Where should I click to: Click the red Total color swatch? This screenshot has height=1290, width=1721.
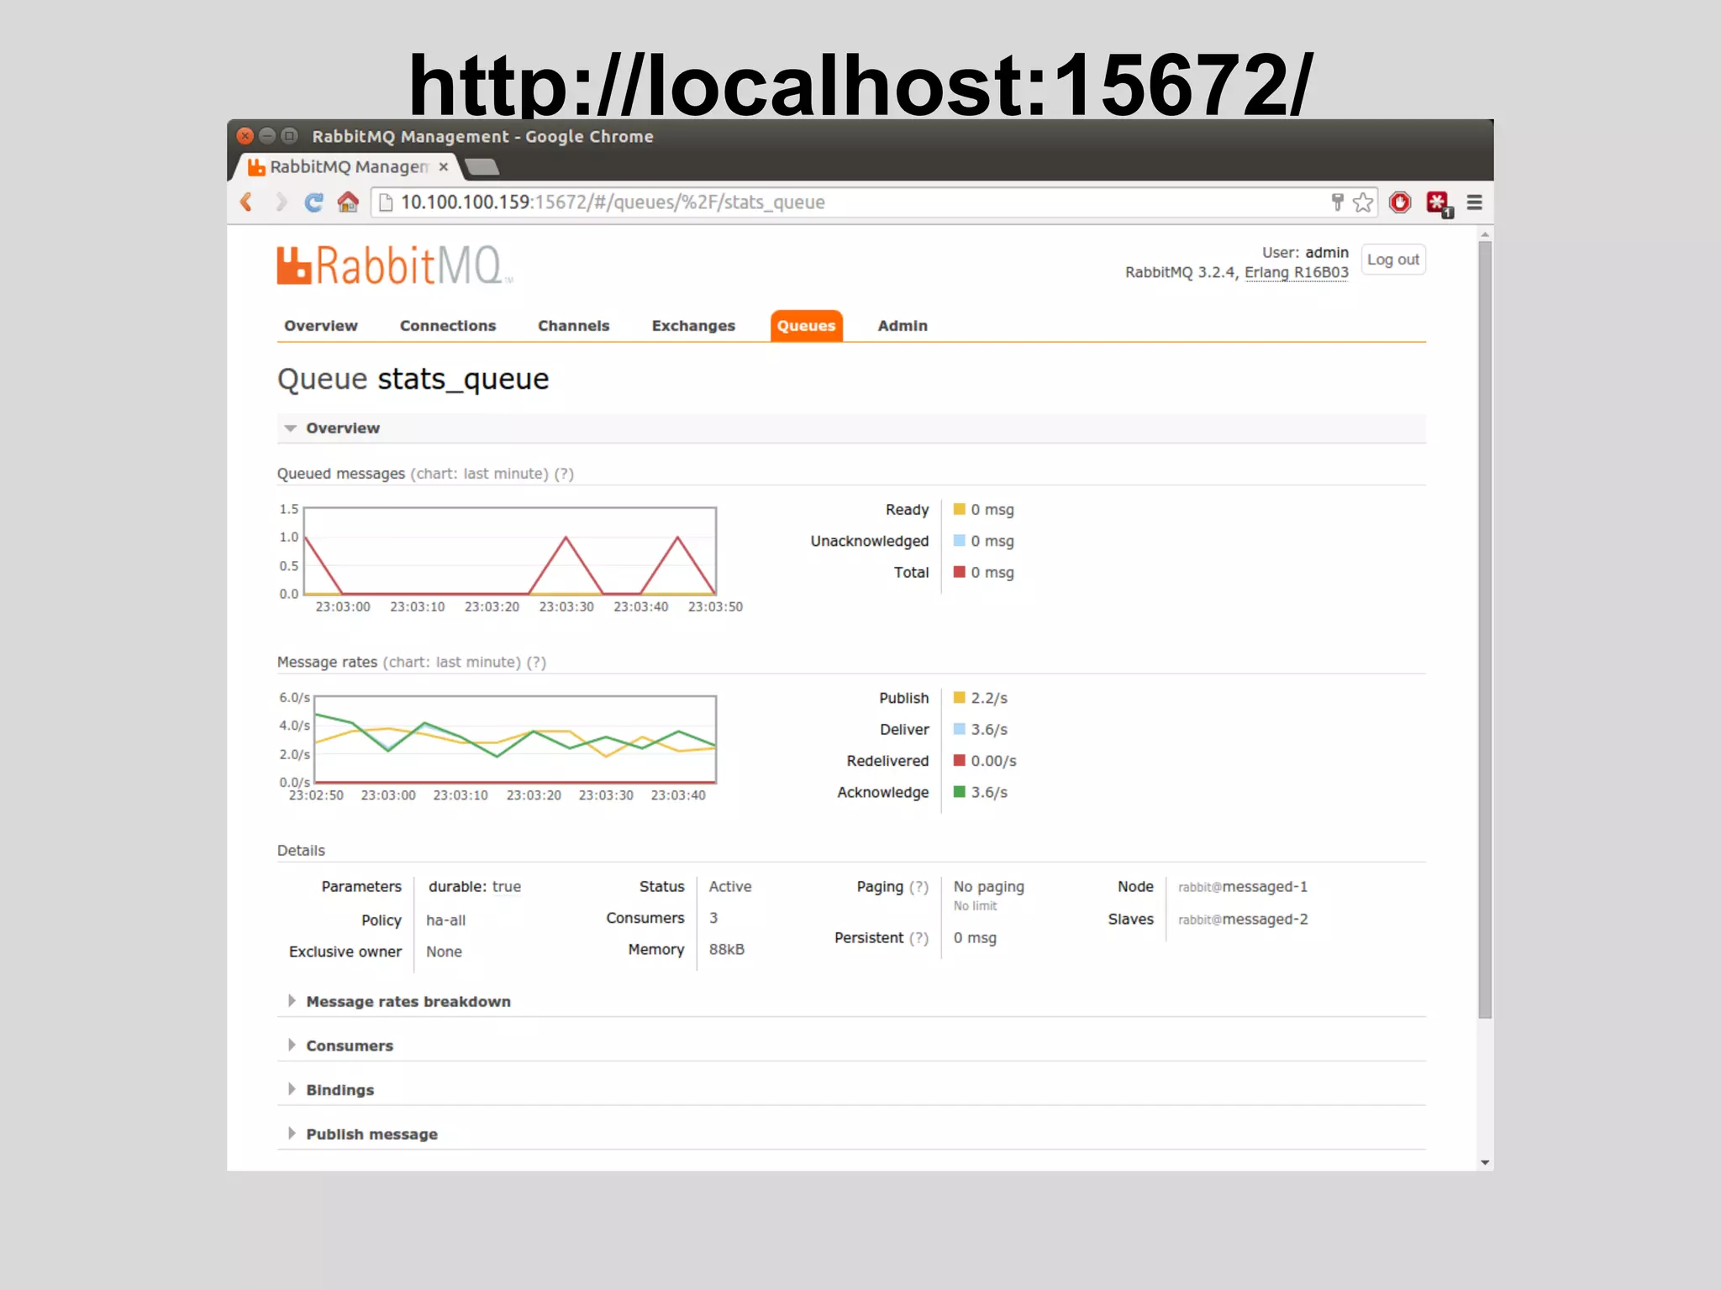[x=959, y=571]
